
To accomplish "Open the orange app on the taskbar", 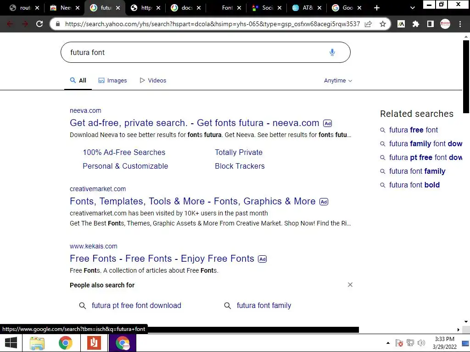I will pyautogui.click(x=94, y=343).
